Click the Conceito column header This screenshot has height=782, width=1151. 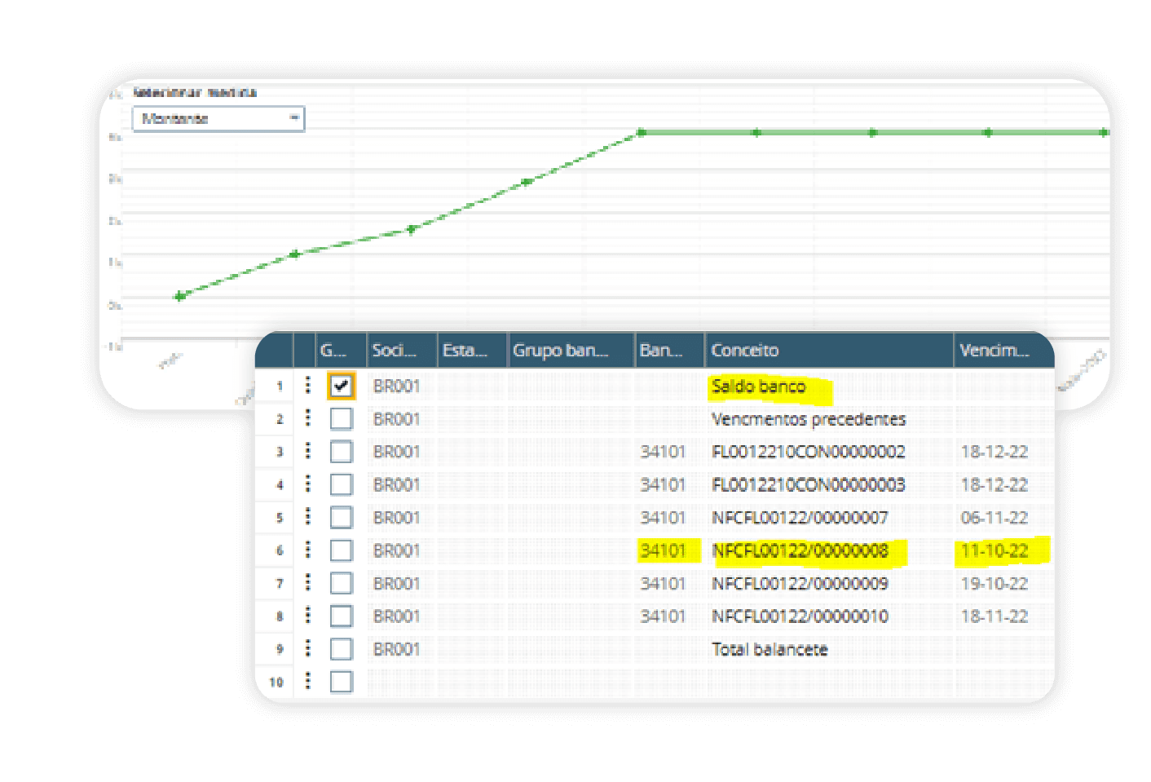(827, 351)
